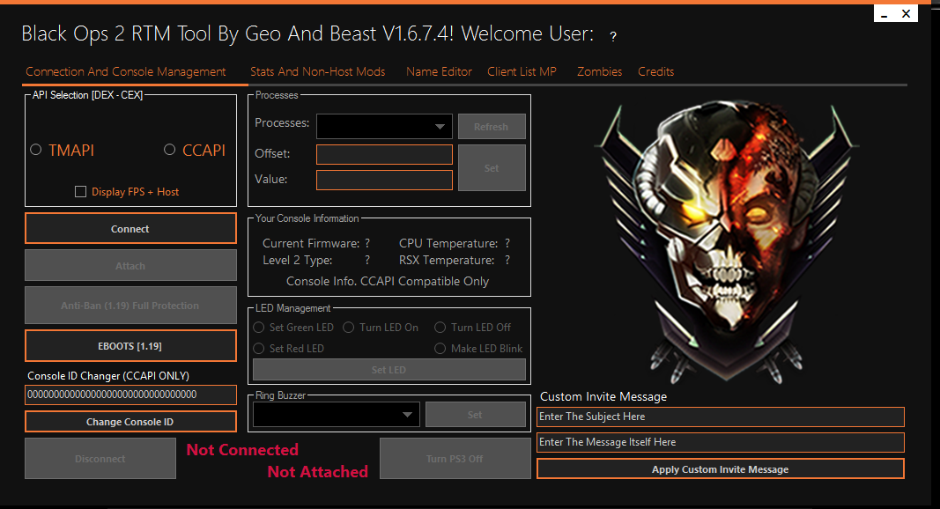
Task: Click the Not Connected status text
Action: 242,450
